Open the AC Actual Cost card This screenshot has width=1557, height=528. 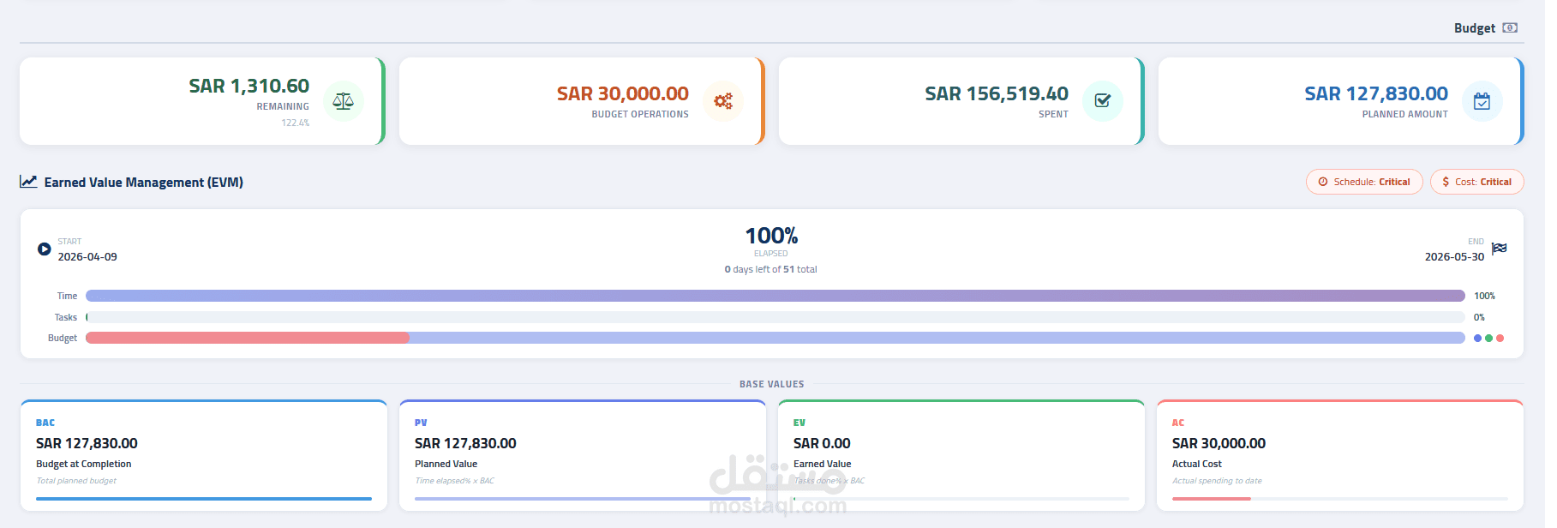[1340, 455]
